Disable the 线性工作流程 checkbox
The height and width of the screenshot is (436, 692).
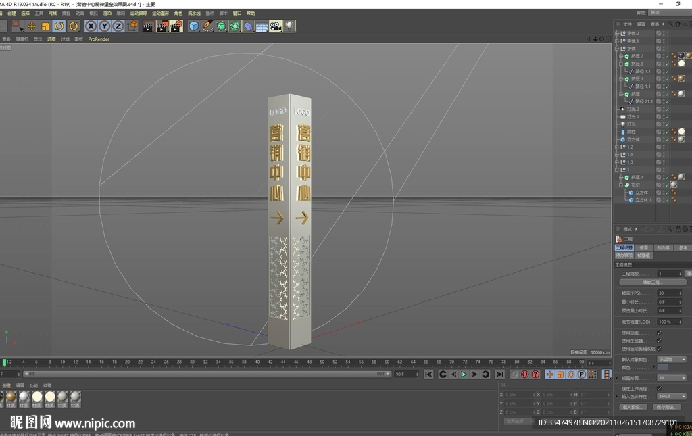pos(659,388)
